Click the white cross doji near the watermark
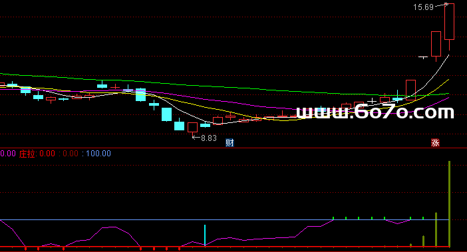467x252 pixels. pos(372,101)
